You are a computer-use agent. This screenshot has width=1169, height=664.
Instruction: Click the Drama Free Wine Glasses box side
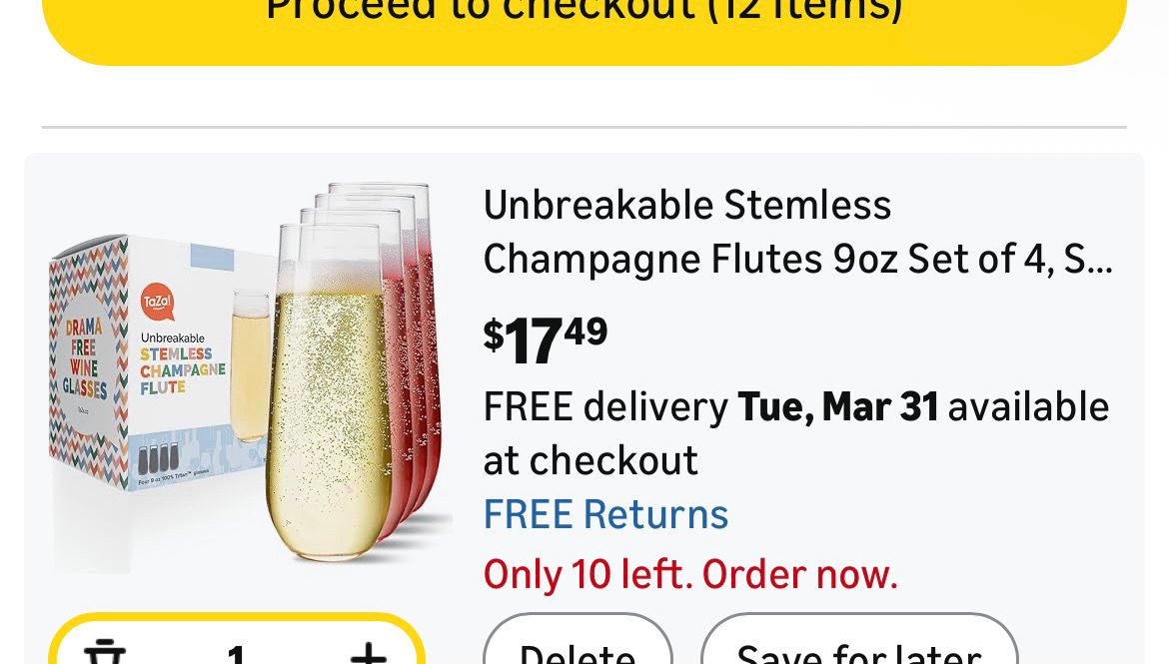point(86,359)
